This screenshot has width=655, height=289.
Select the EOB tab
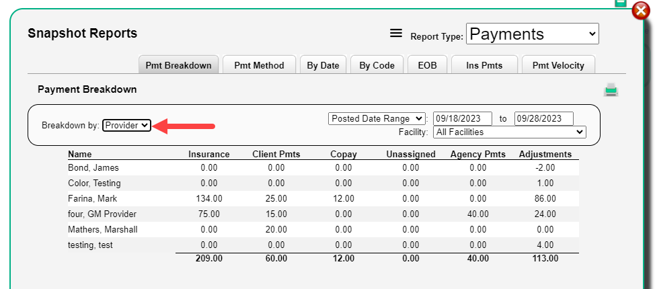coord(427,65)
